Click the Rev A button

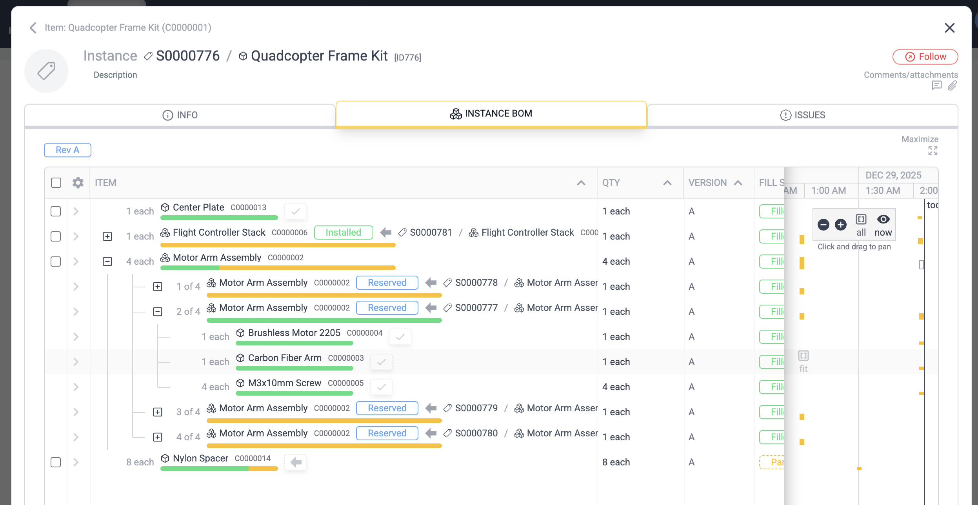tap(67, 150)
